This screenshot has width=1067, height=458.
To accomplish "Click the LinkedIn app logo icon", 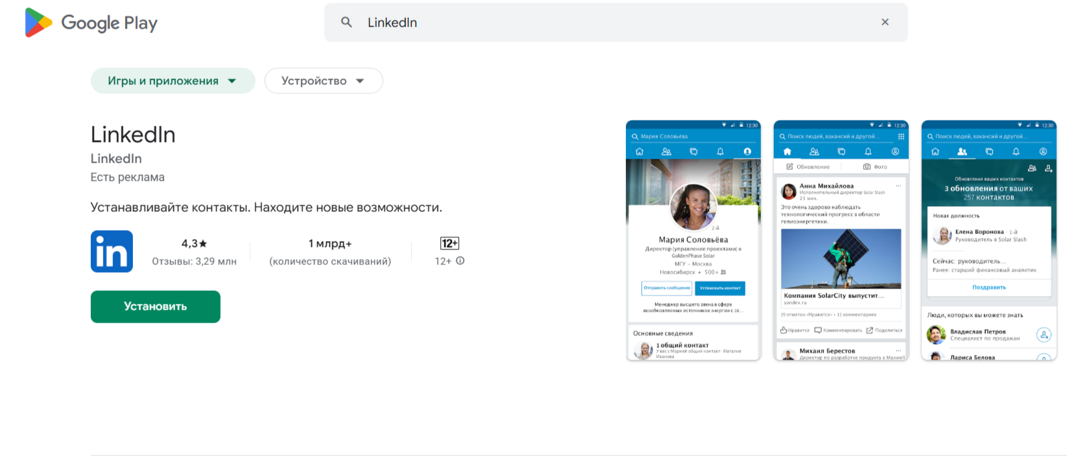I will tap(112, 251).
